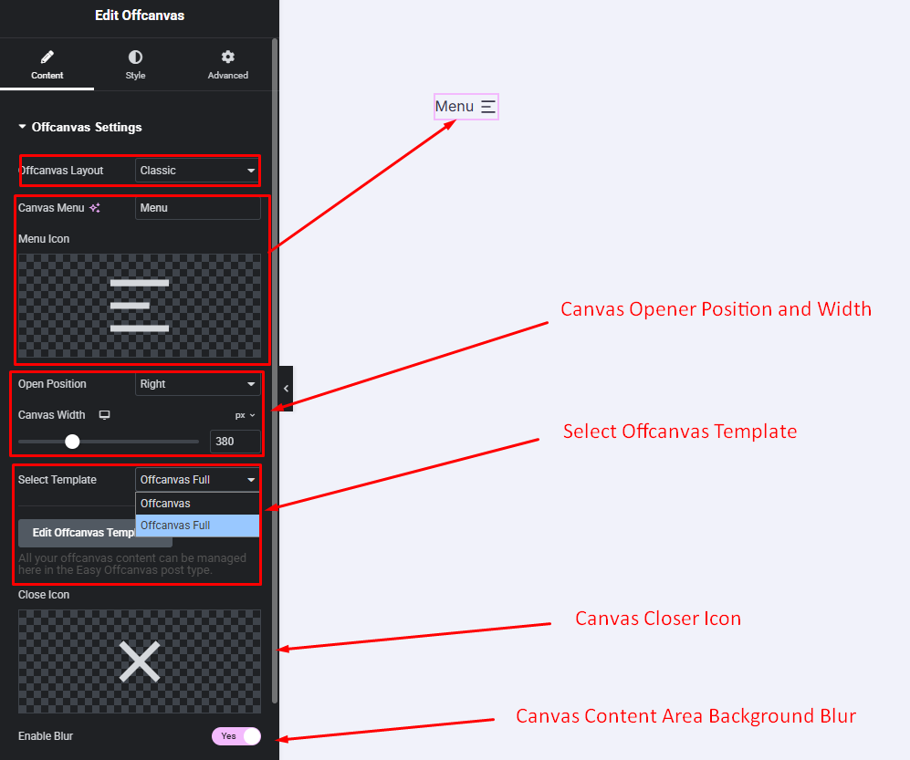Click the hamburger Menu Icon preview
This screenshot has height=760, width=910.
140,306
